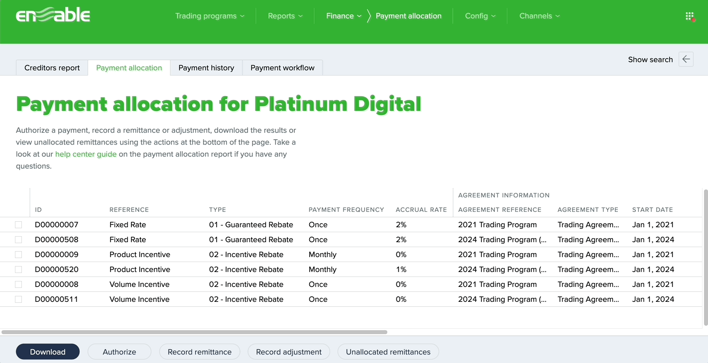Viewport: 708px width, 363px height.
Task: Click the Download button
Action: tap(48, 352)
